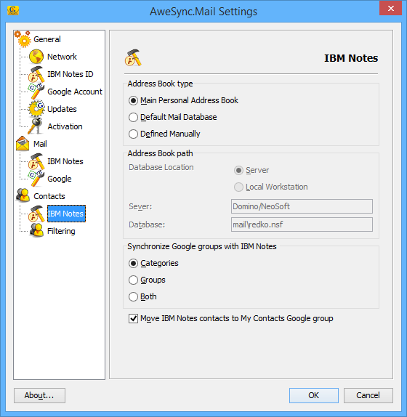
Task: Toggle Move IBM Notes contacts to My Contacts checkbox
Action: pos(133,318)
